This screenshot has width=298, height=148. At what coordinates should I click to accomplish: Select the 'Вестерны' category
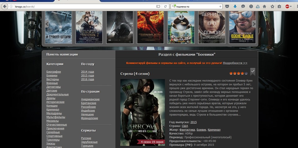(53, 79)
